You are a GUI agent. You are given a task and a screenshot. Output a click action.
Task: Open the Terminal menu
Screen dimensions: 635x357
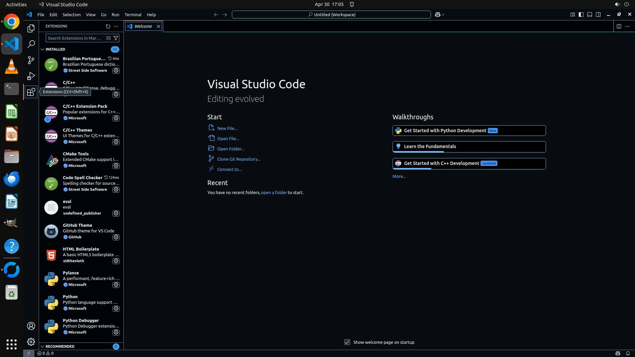pos(133,15)
